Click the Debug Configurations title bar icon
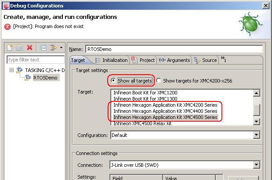The image size is (272, 180). [6, 6]
